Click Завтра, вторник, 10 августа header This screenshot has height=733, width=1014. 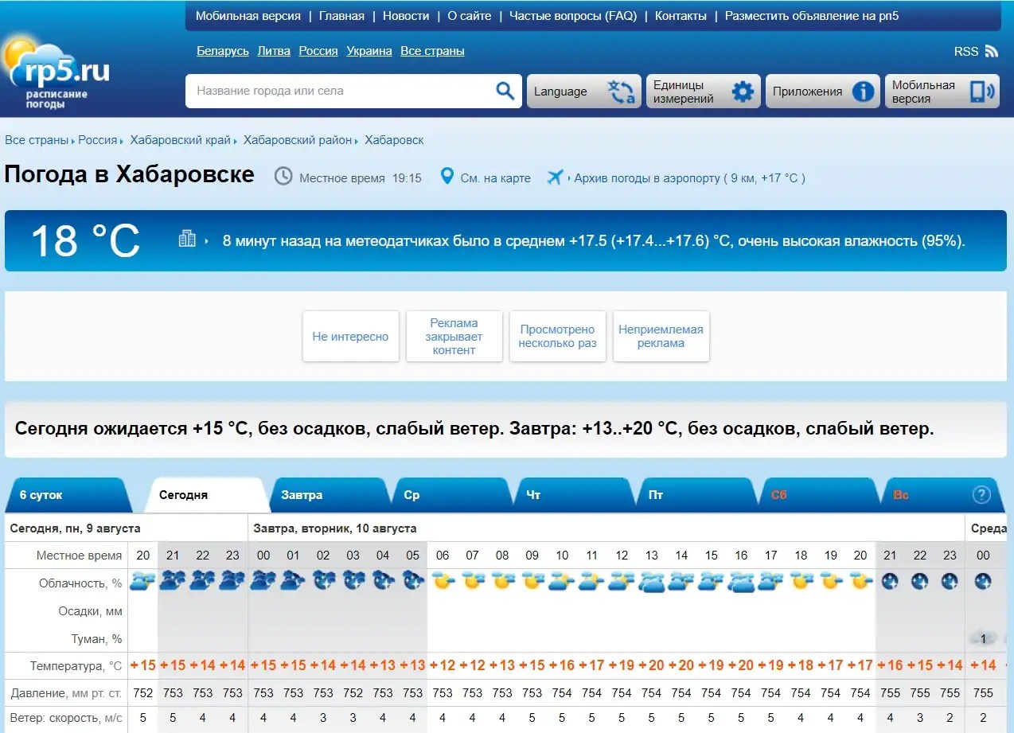[335, 528]
